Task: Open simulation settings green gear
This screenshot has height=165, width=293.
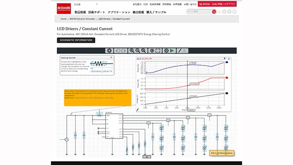Action: [166, 50]
